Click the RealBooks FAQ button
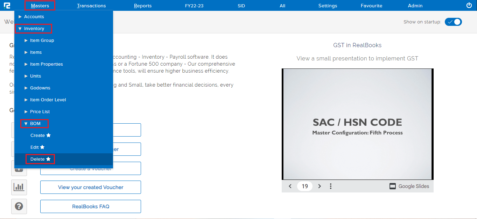The width and height of the screenshot is (477, 219). click(x=91, y=206)
